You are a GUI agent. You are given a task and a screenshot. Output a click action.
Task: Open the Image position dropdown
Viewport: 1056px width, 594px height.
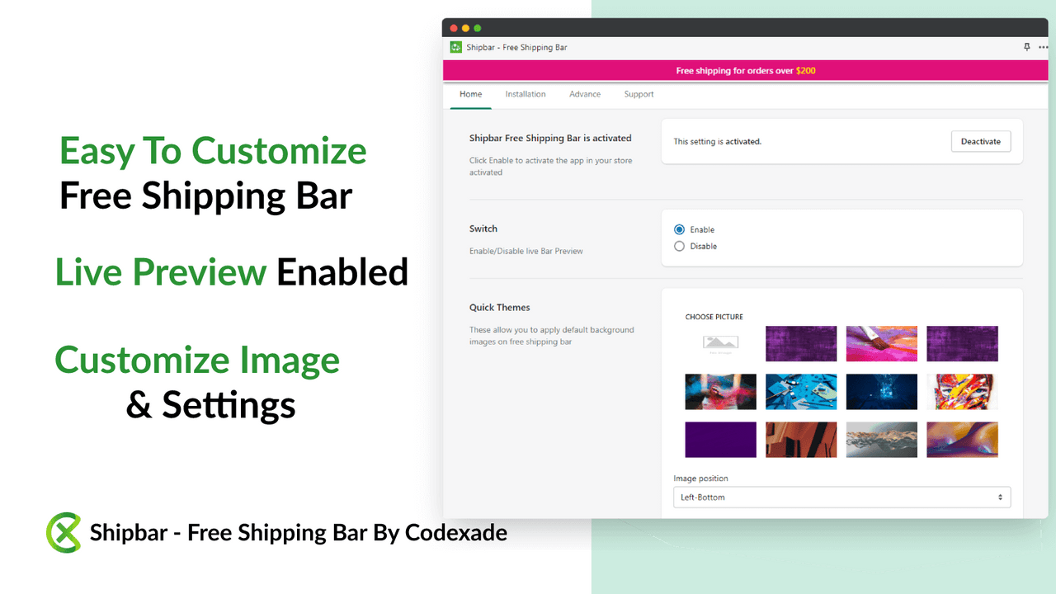[841, 497]
